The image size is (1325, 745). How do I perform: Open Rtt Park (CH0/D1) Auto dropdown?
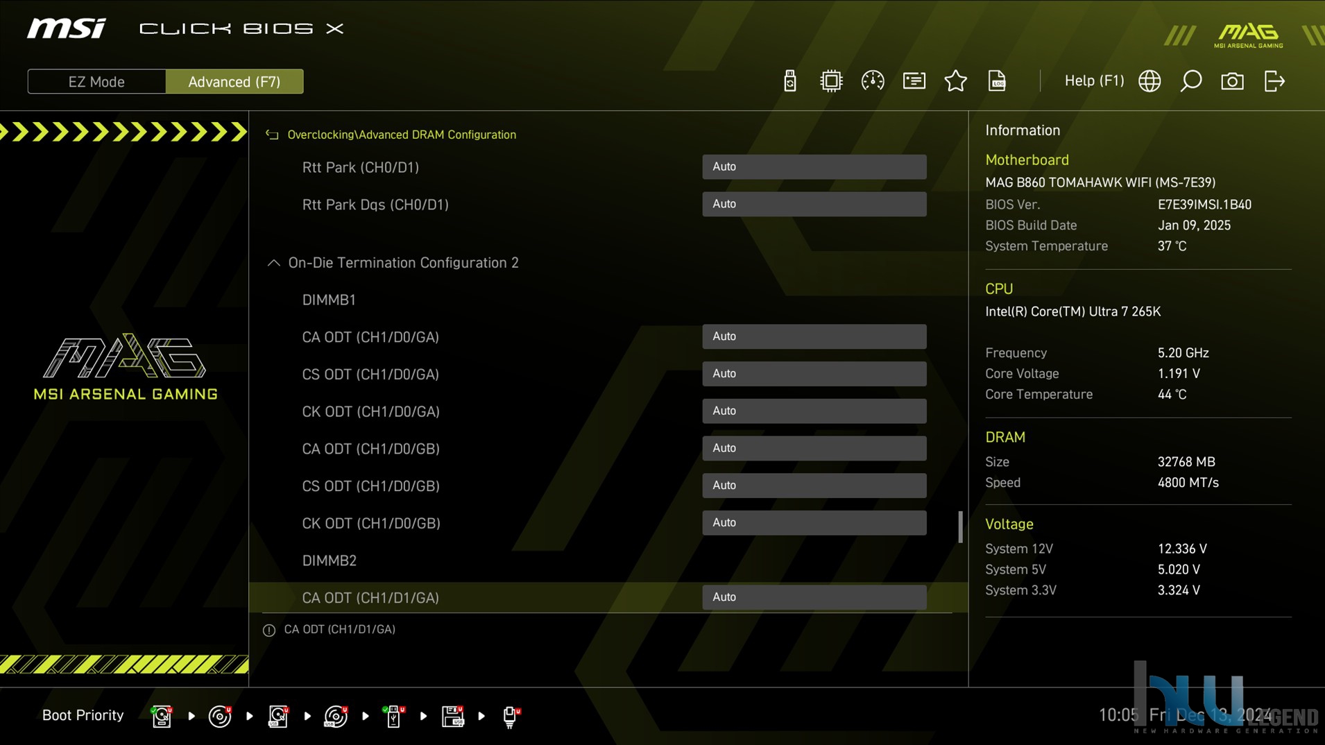814,166
